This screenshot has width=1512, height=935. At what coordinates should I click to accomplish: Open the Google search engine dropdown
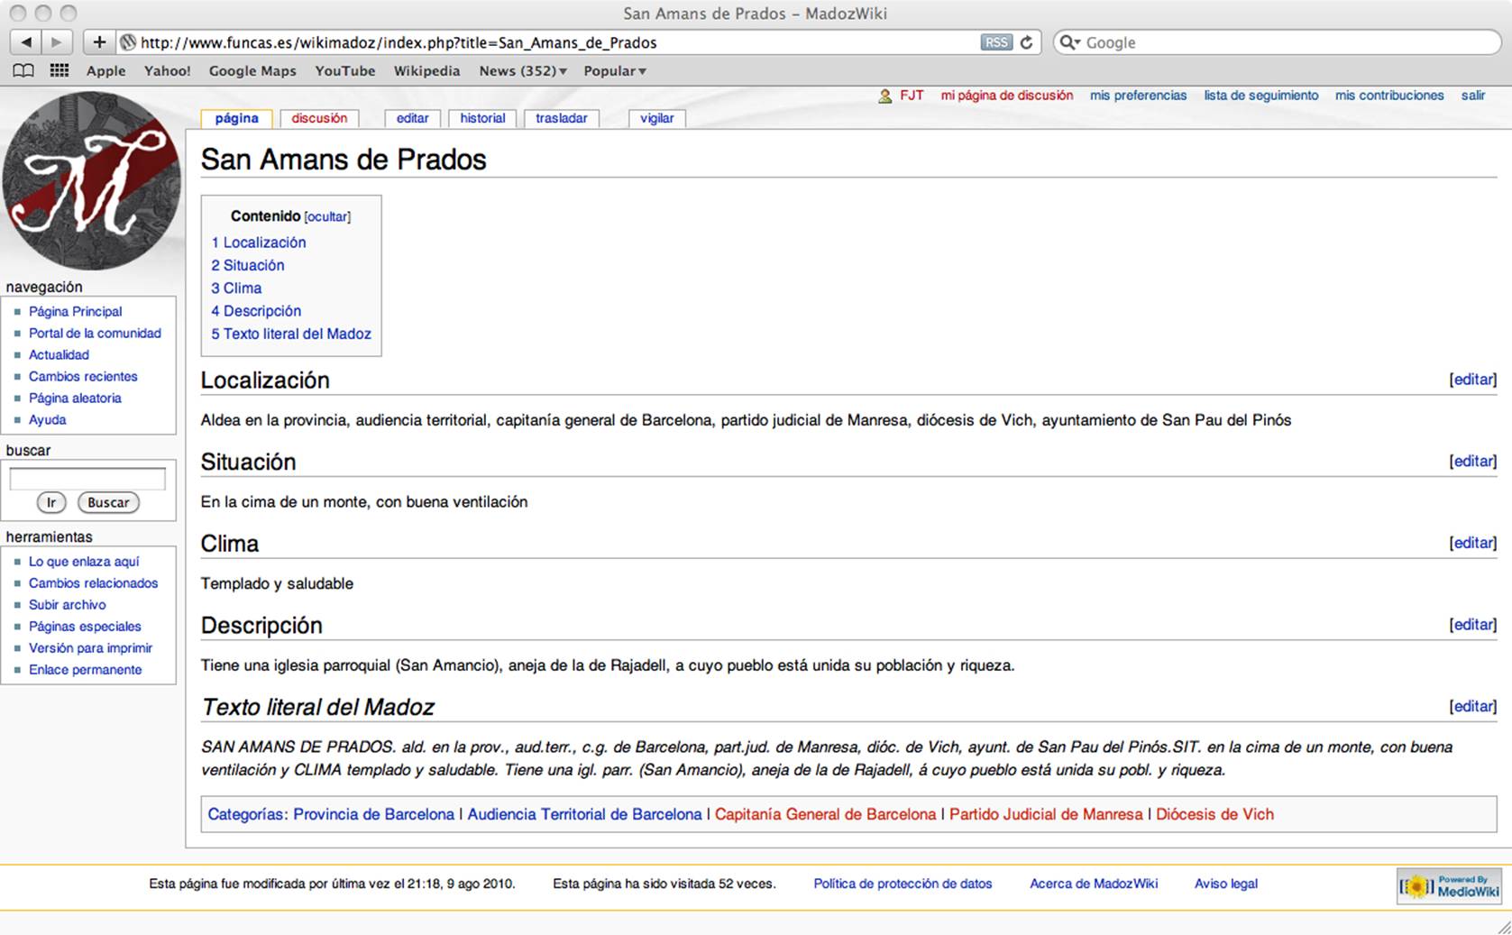tap(1069, 42)
